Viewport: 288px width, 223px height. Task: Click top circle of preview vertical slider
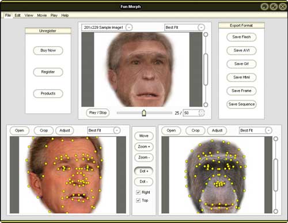(206, 35)
